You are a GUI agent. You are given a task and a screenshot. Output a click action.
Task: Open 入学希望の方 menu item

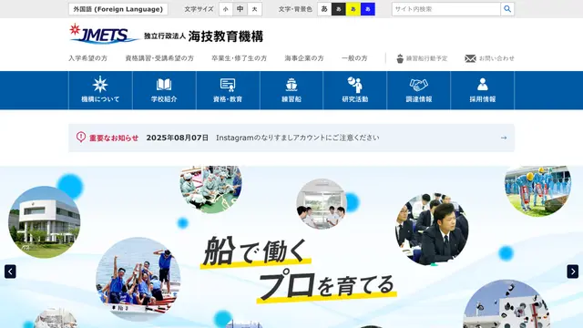pyautogui.click(x=87, y=58)
